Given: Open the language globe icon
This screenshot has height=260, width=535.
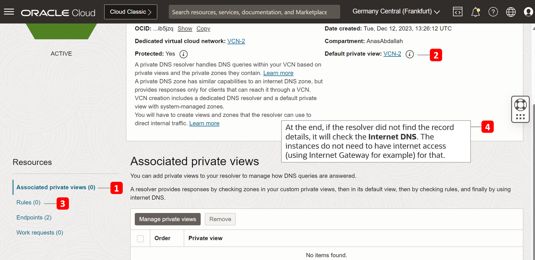Looking at the screenshot, I should (x=511, y=12).
